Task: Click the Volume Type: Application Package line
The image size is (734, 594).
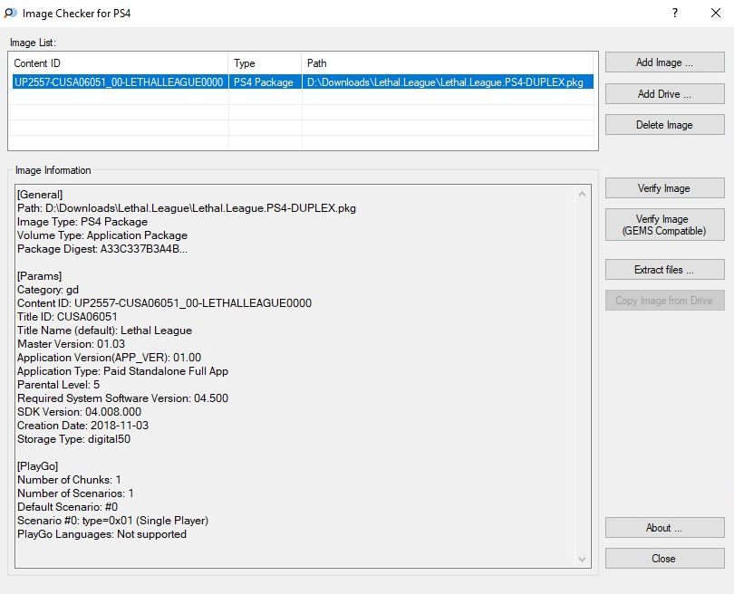Action: tap(102, 235)
